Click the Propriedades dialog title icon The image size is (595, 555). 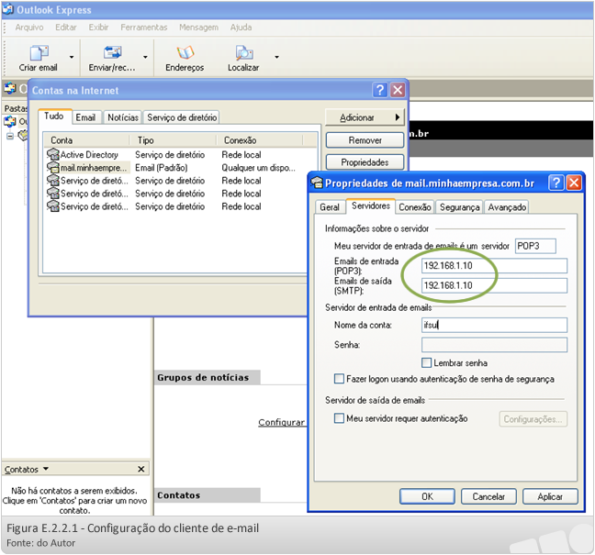(x=317, y=183)
